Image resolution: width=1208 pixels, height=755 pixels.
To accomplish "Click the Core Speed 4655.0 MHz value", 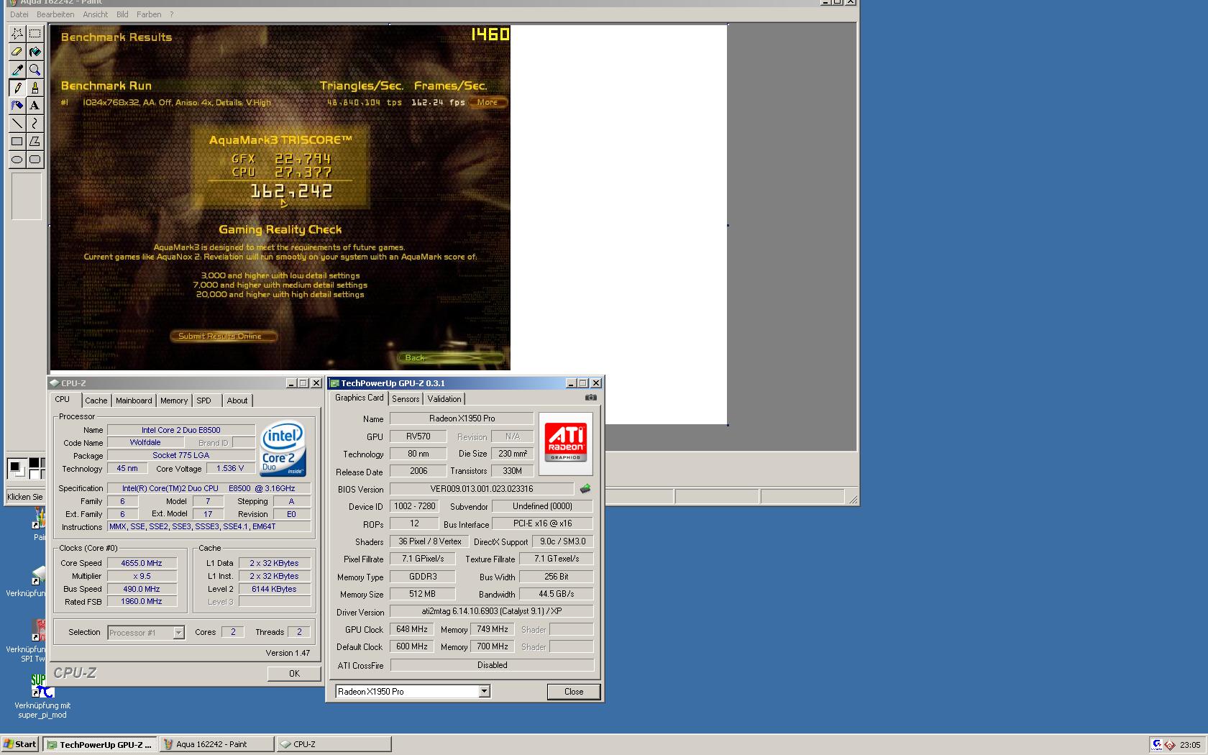I will (x=142, y=563).
